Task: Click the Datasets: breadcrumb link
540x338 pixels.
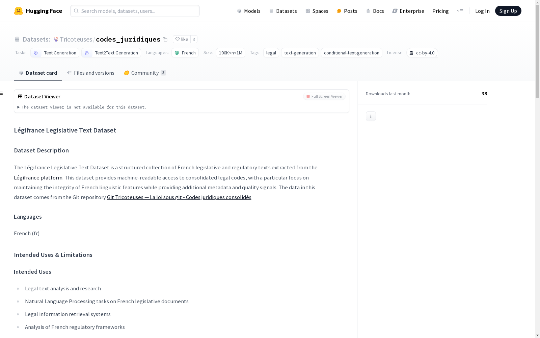Action: coord(36,39)
